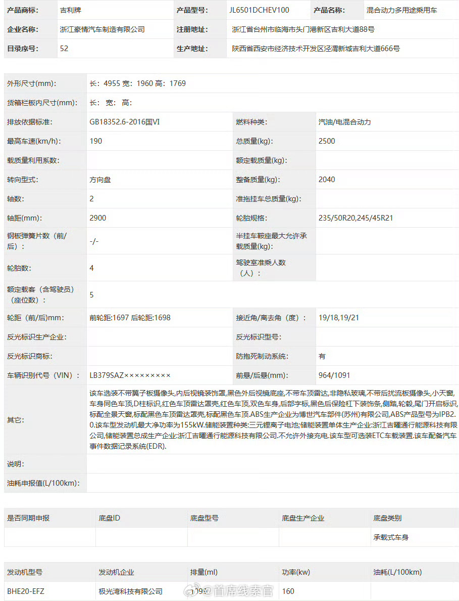The image size is (459, 601).
Task: Click the brand value 吉利牌
Action: (70, 10)
